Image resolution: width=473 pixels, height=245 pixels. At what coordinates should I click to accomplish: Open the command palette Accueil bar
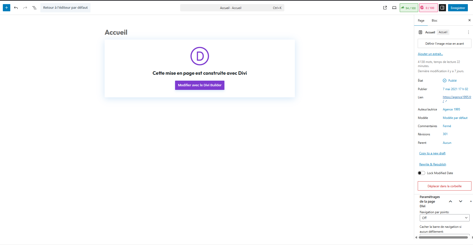pos(232,8)
